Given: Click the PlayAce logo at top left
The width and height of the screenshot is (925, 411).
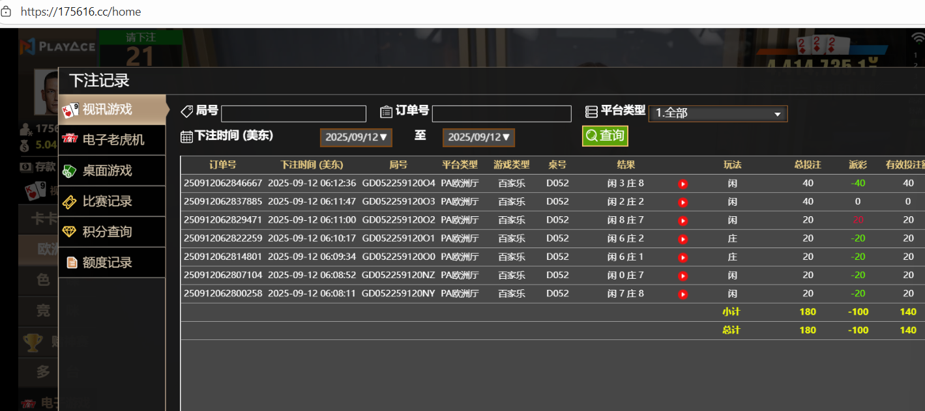Looking at the screenshot, I should pos(57,46).
